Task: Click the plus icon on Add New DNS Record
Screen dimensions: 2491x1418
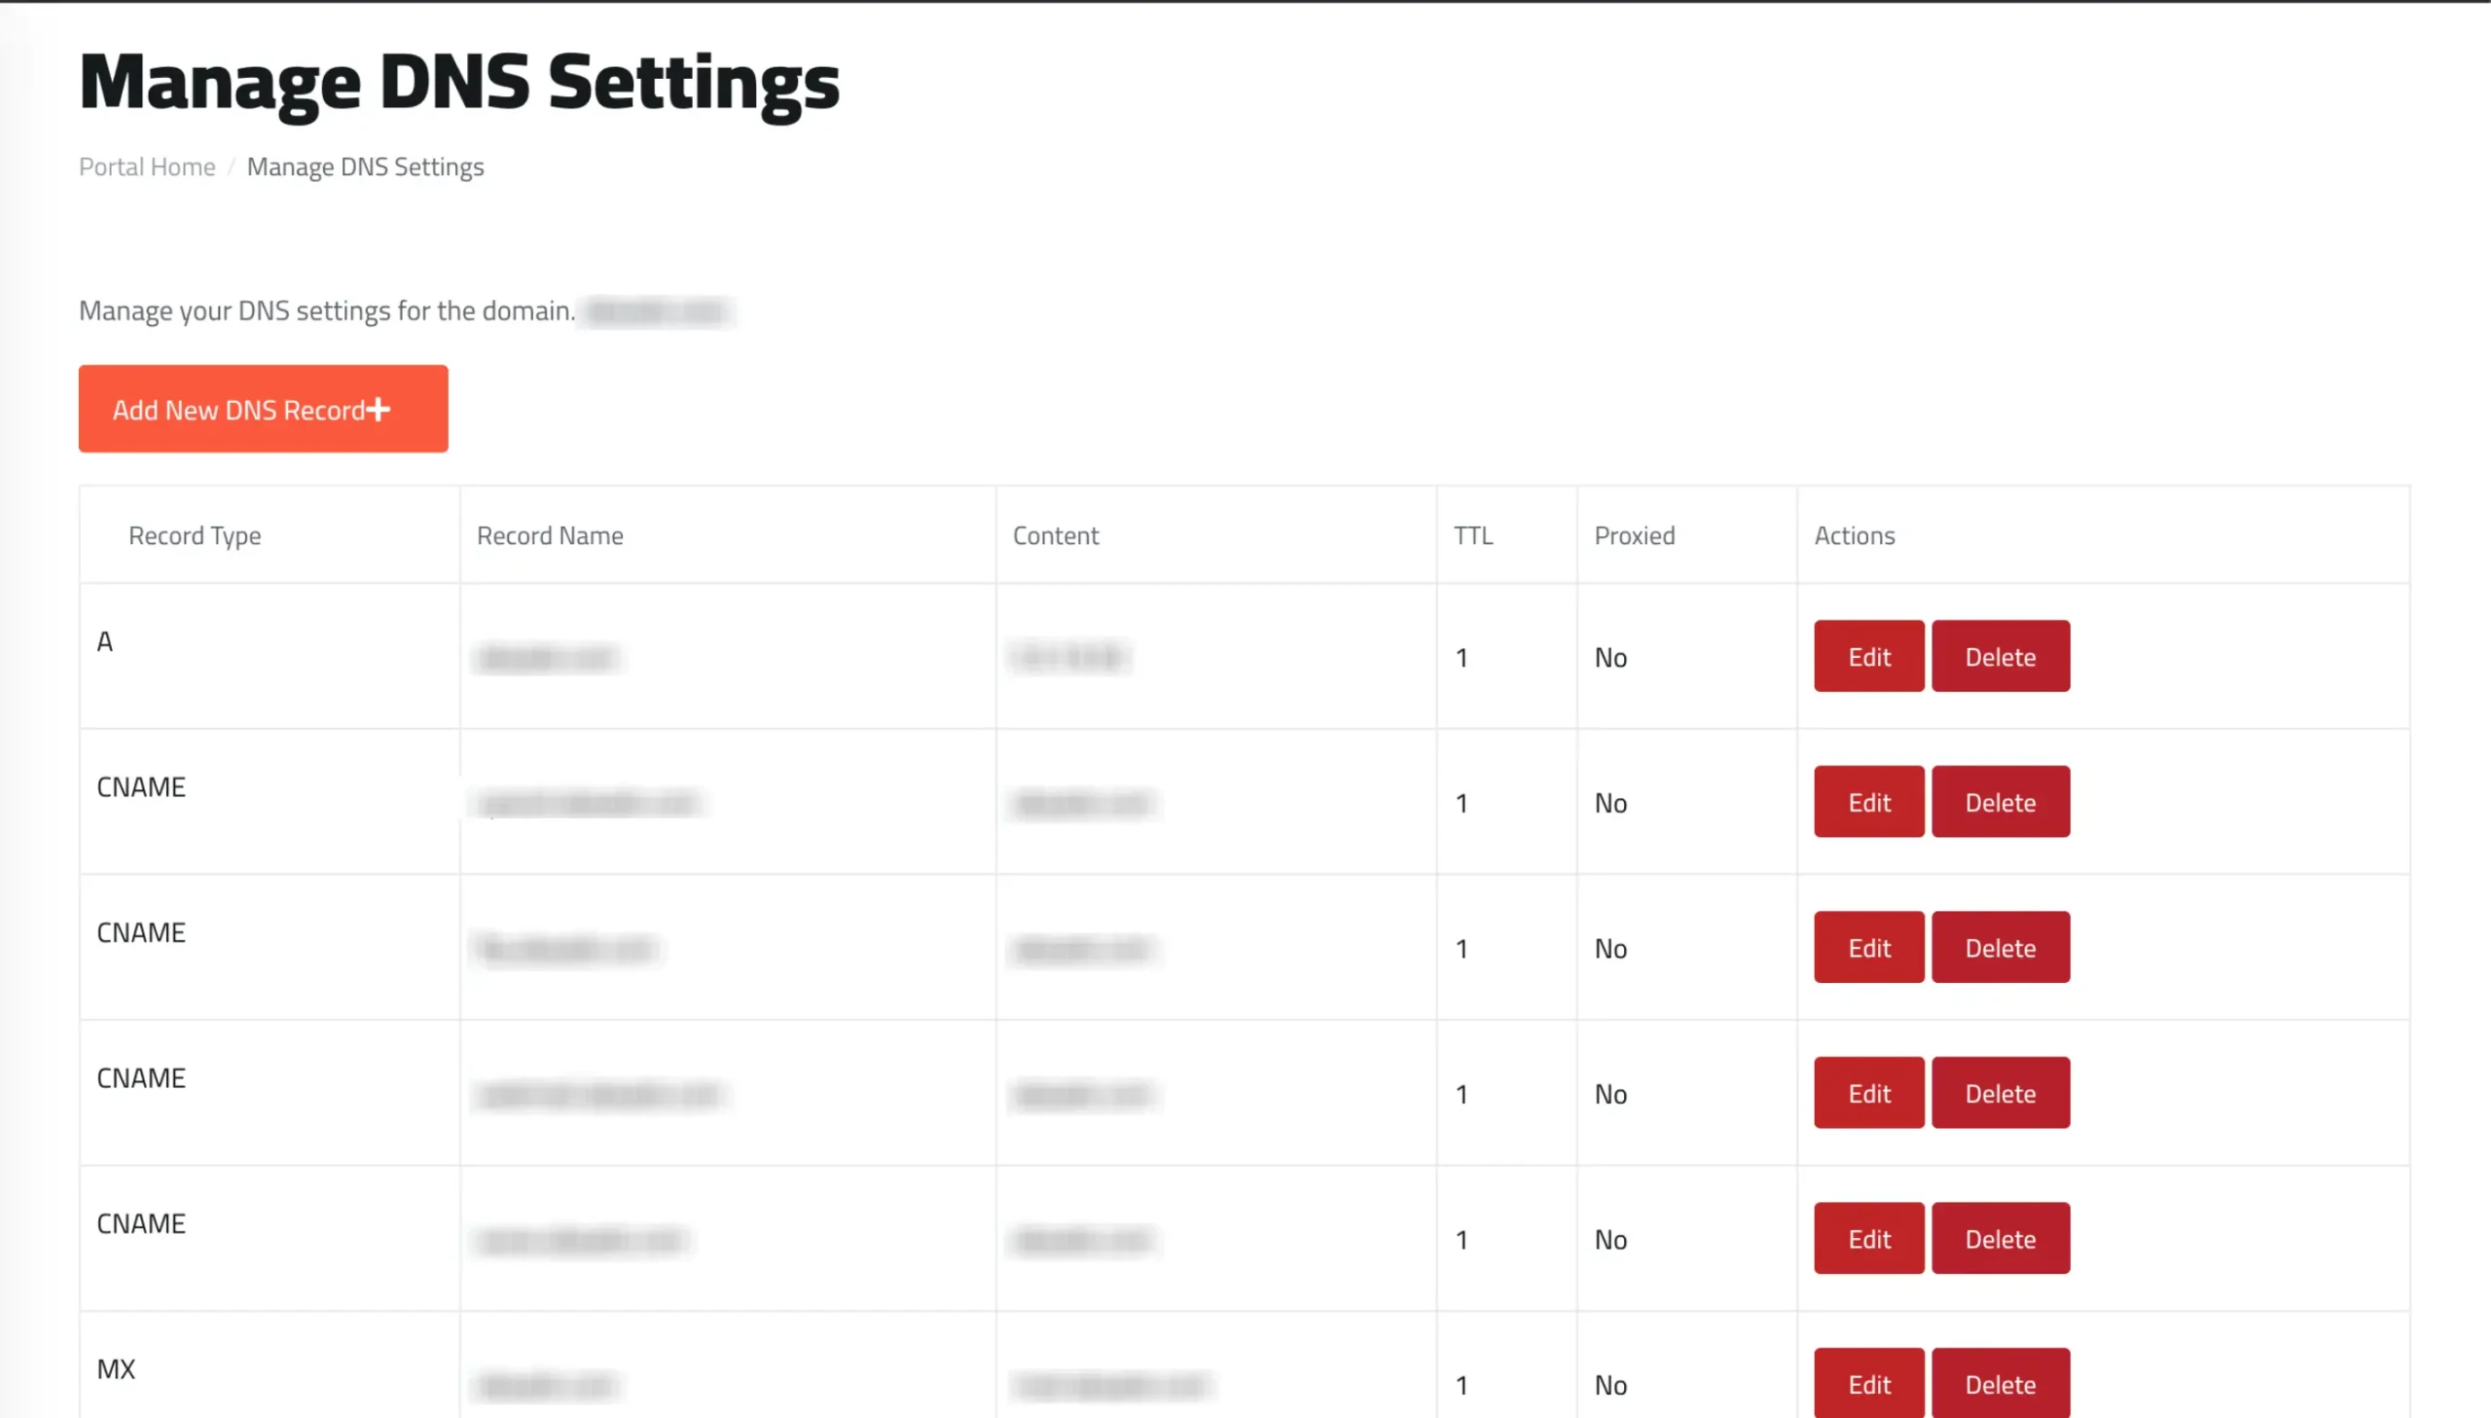Action: [378, 410]
